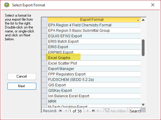Select ERIS Batch Export row

(94, 42)
